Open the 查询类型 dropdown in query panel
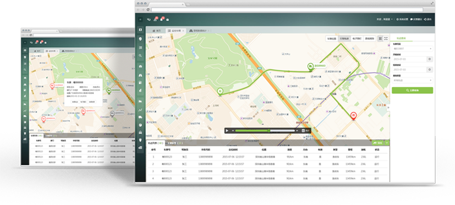 413,80
